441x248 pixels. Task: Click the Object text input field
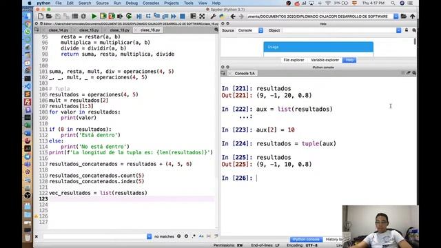click(339, 30)
